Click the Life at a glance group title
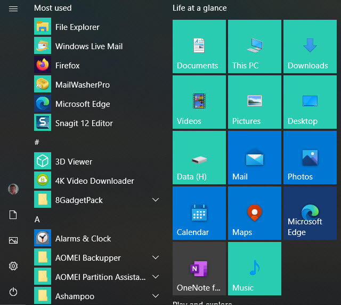This screenshot has width=341, height=305. click(200, 8)
